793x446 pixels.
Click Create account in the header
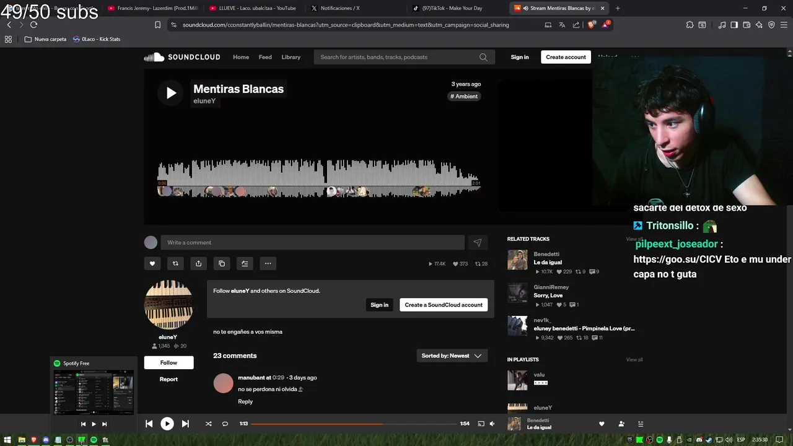(566, 57)
